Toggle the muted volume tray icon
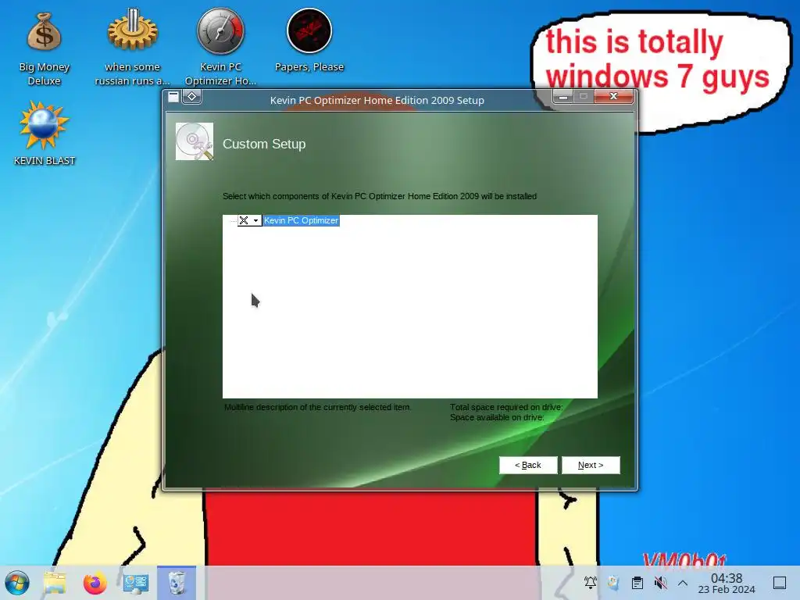Viewport: 800px width, 600px height. point(660,582)
